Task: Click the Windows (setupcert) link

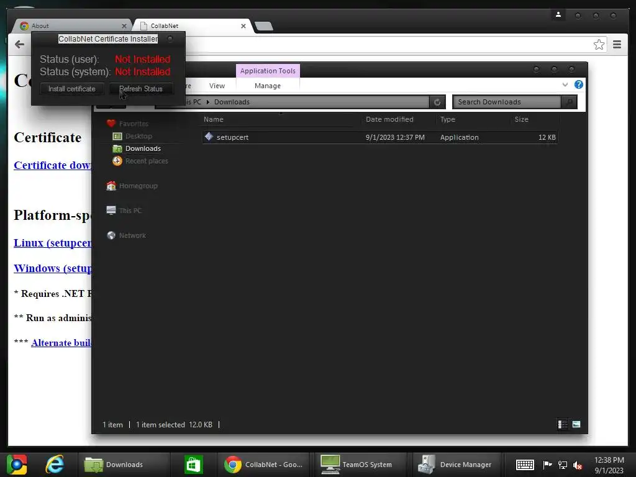Action: tap(53, 268)
